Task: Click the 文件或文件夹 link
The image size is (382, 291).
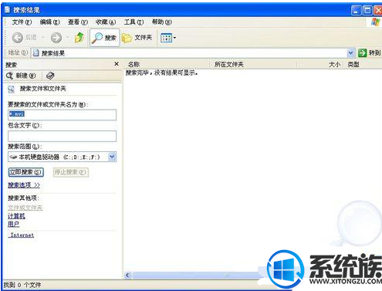Action: tap(25, 208)
